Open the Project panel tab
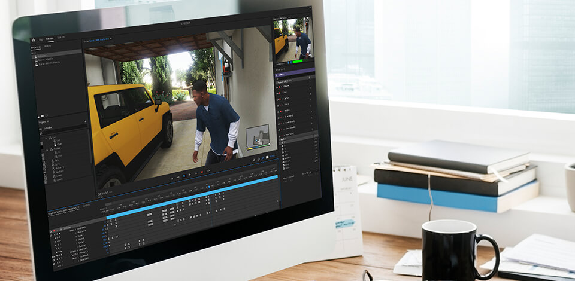Screen dimensions: 575x281 tap(37, 47)
